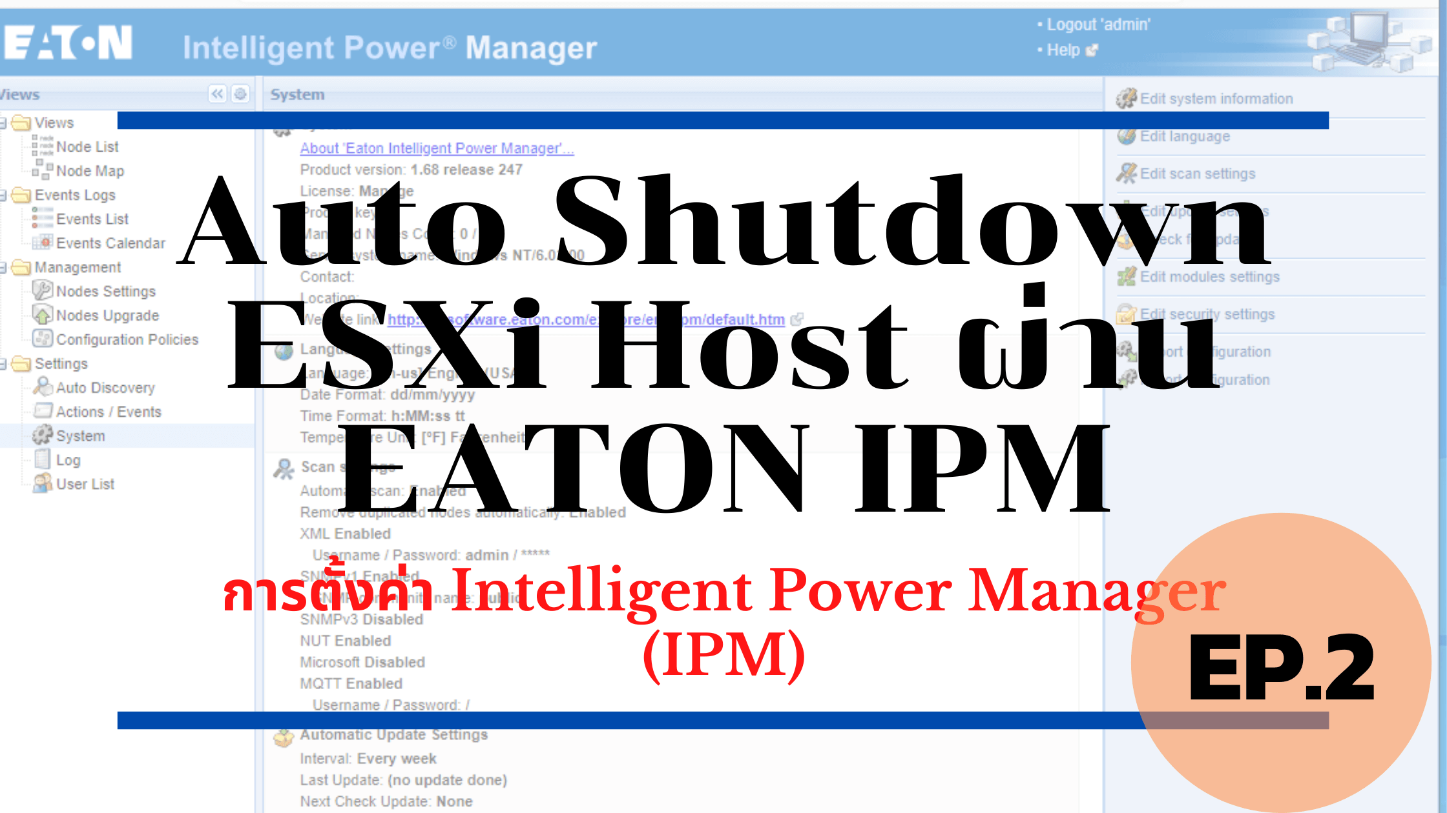Open the Log page

[x=68, y=460]
